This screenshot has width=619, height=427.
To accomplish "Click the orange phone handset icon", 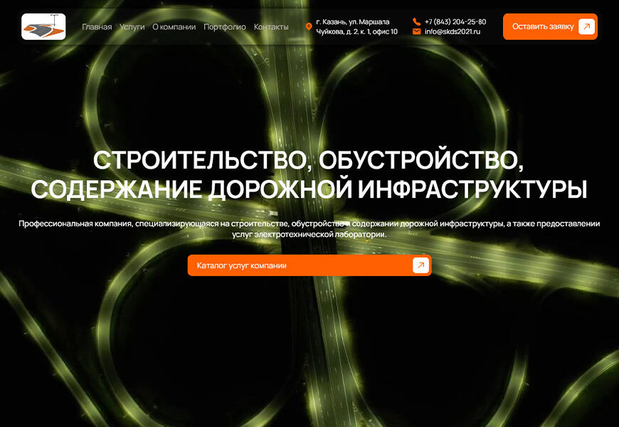I will pos(416,21).
